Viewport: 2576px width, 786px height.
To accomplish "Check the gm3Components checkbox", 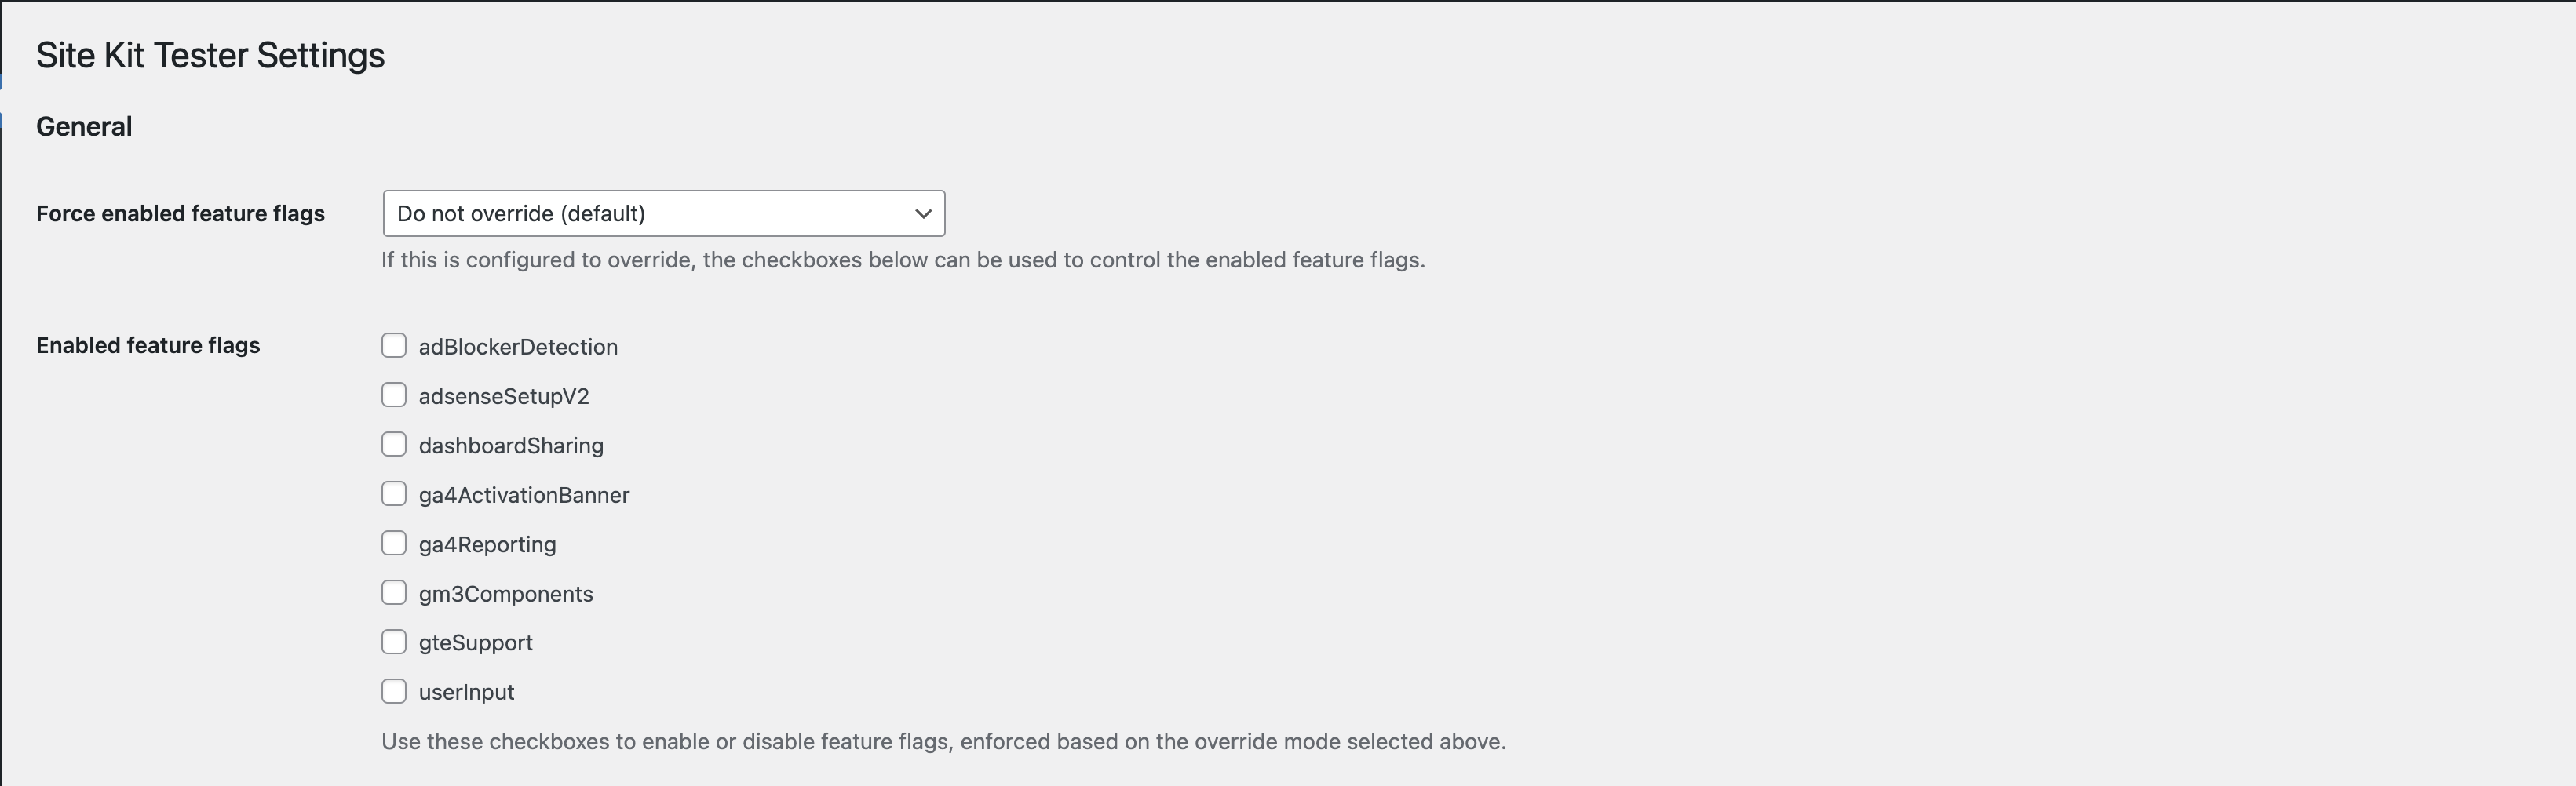I will (x=394, y=591).
